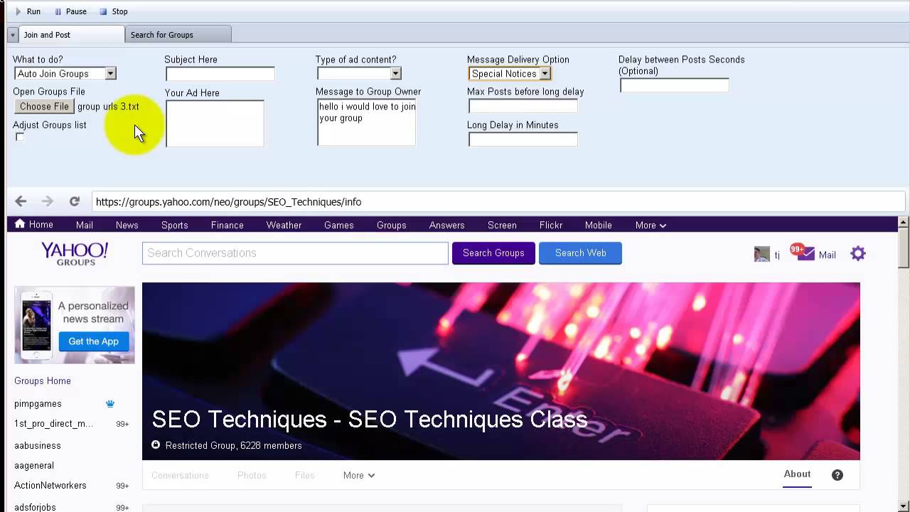The image size is (910, 512).
Task: Click the Choose File button
Action: click(x=44, y=107)
